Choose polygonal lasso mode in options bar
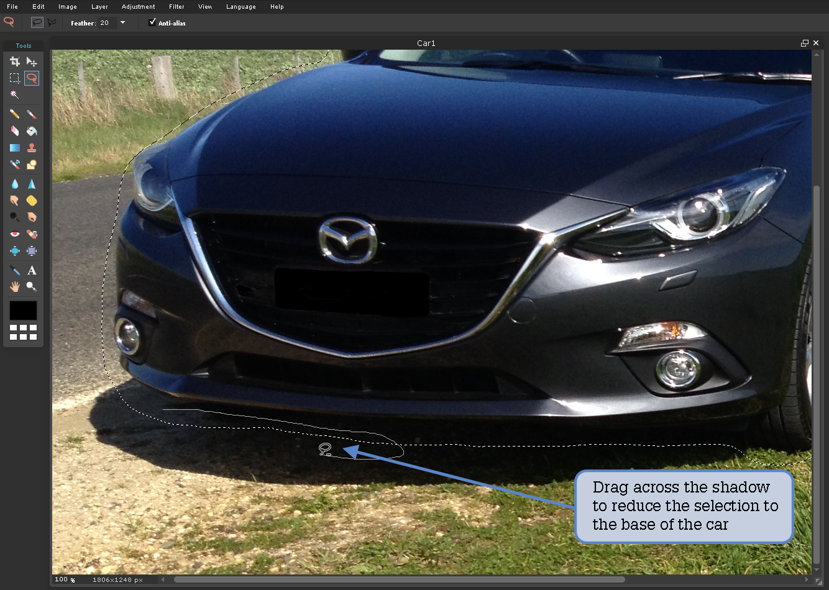 52,22
